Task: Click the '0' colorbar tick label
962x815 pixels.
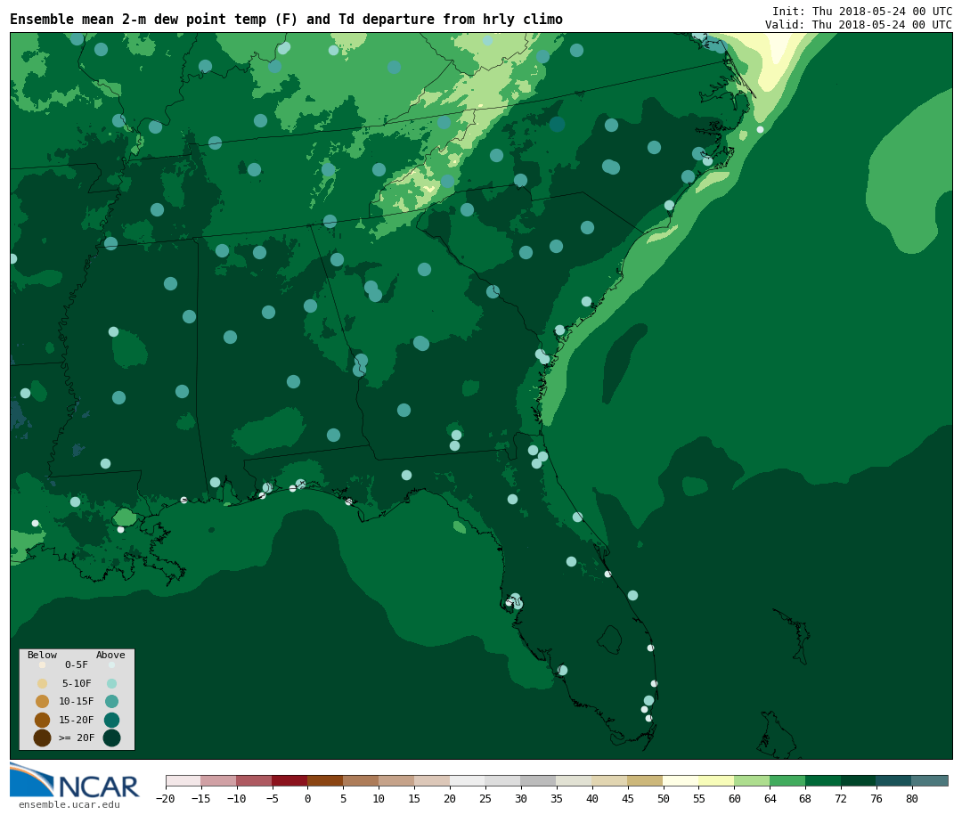Action: coord(308,798)
